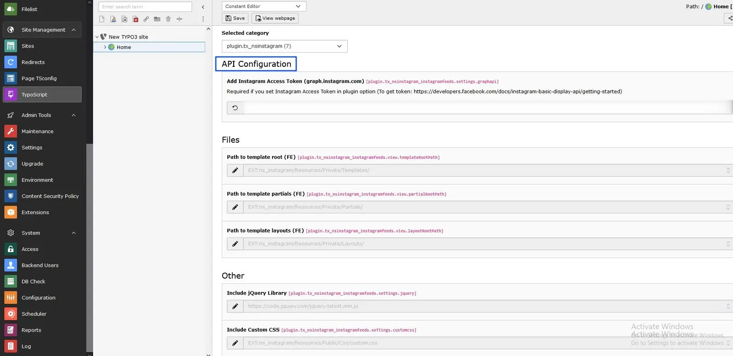The height and width of the screenshot is (356, 733).
Task: Click the template root path input field
Action: (488, 170)
